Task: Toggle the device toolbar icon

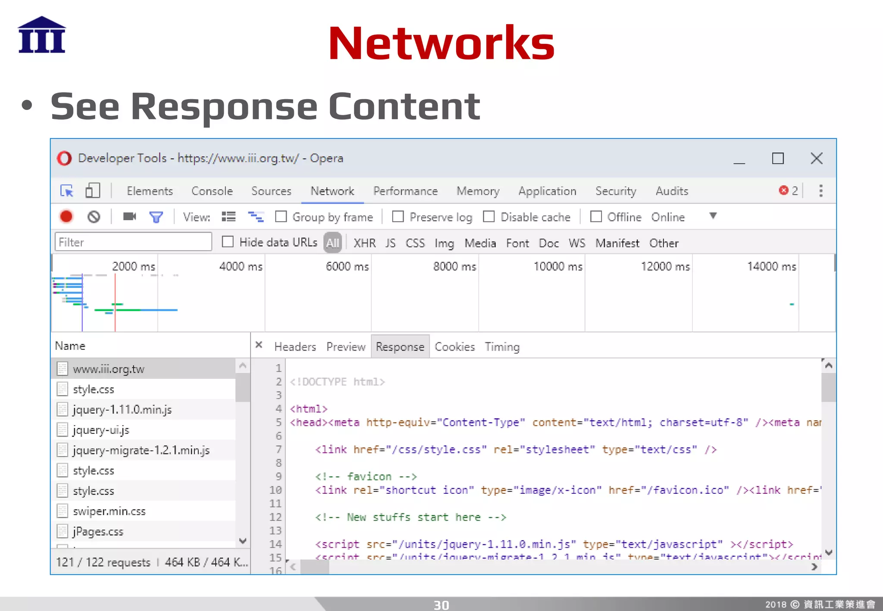Action: (x=93, y=190)
